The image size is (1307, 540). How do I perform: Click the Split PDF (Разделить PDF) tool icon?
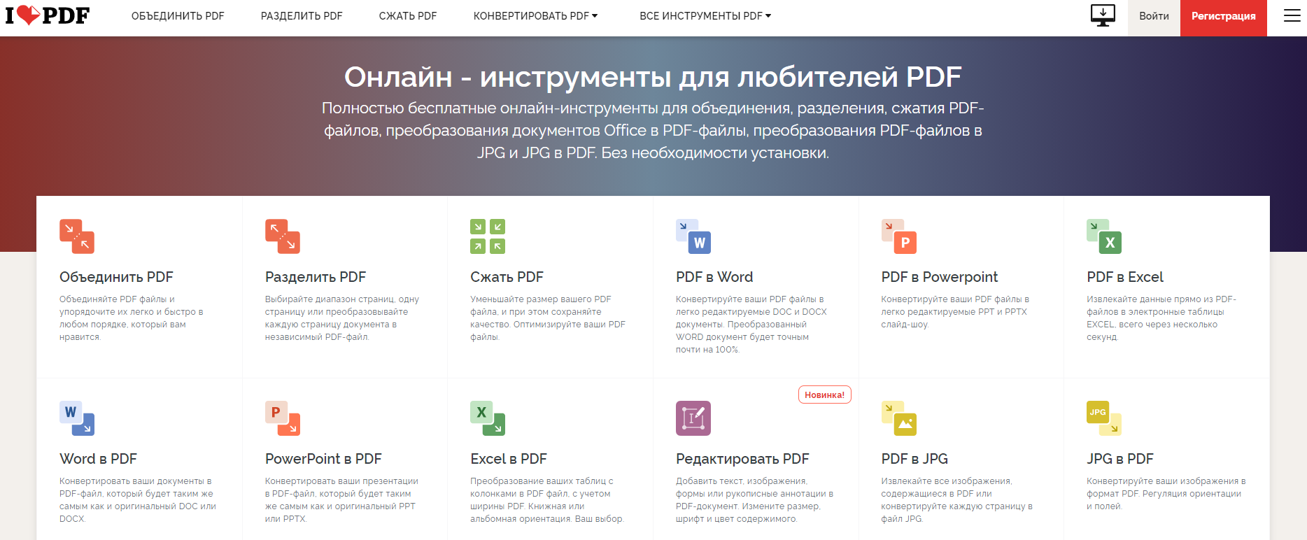pyautogui.click(x=283, y=236)
